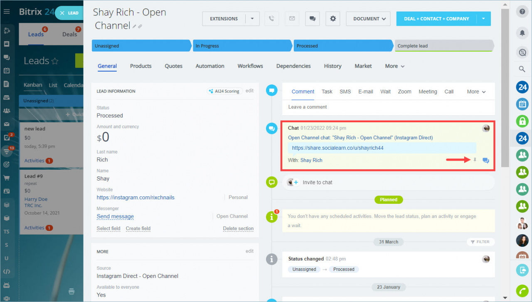Image resolution: width=532 pixels, height=302 pixels.
Task: Open notifications bell icon
Action: tap(522, 32)
